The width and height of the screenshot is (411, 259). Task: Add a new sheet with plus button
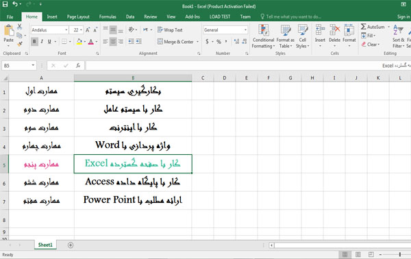[x=71, y=245]
